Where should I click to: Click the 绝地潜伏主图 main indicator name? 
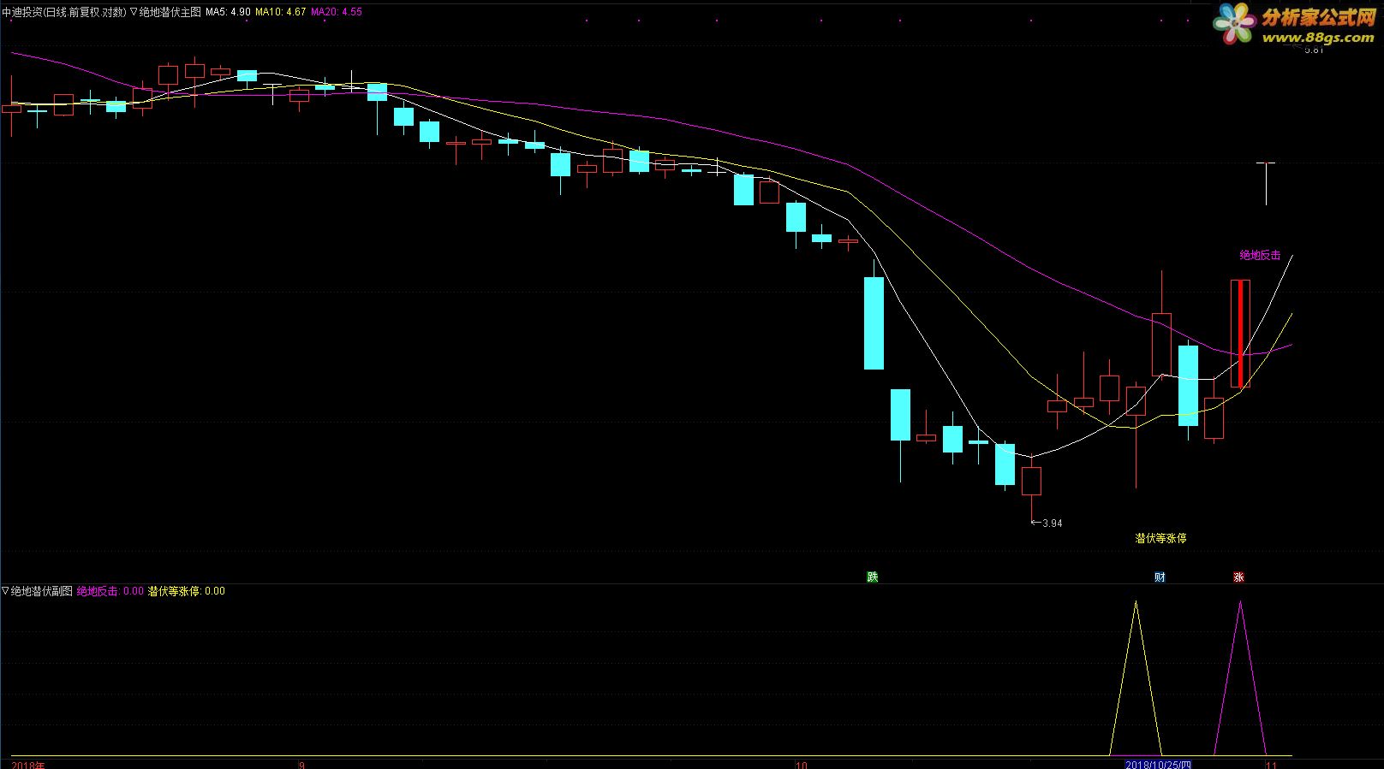coord(170,12)
